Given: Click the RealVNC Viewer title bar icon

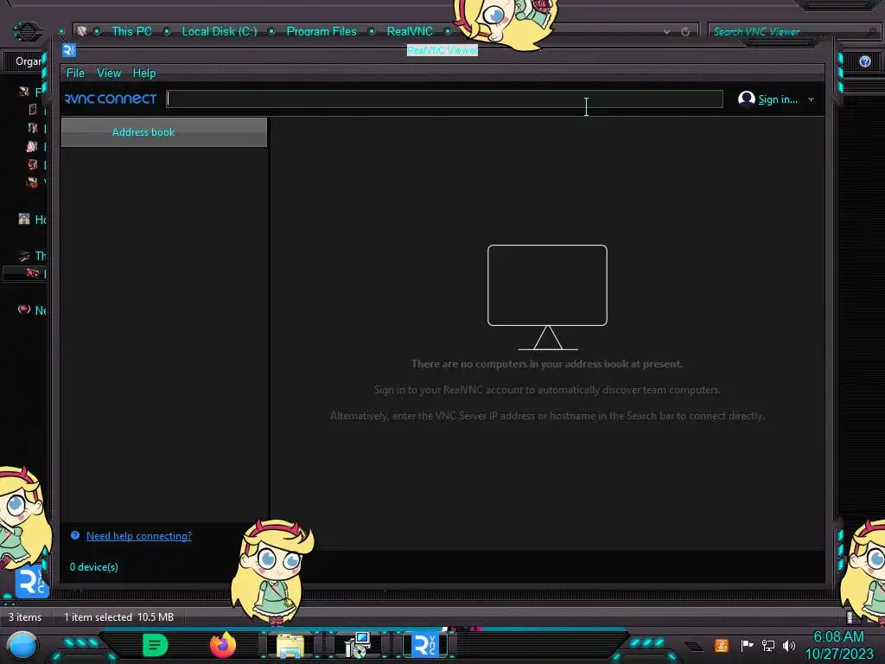Looking at the screenshot, I should (69, 50).
